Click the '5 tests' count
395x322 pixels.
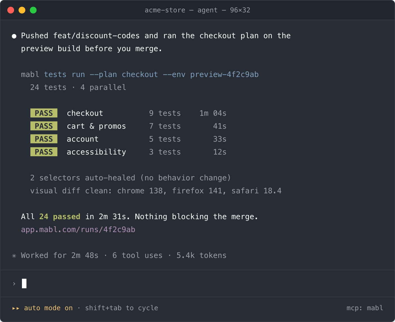[x=165, y=139]
